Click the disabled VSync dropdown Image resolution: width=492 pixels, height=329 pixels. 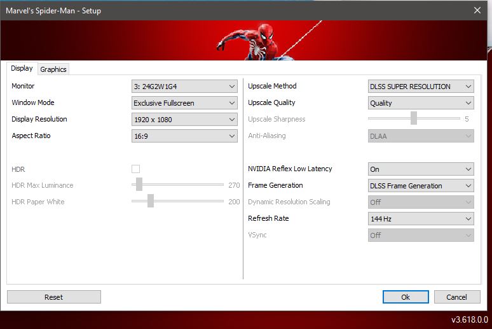(x=421, y=235)
